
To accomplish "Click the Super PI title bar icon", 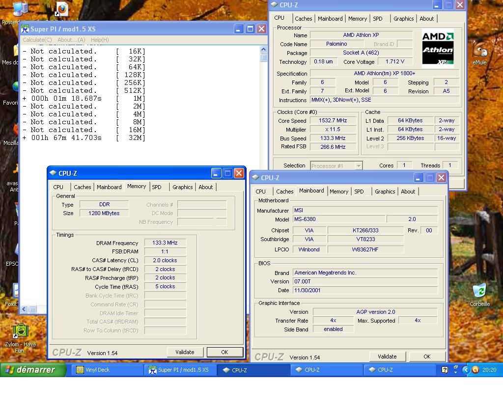I will (25, 29).
